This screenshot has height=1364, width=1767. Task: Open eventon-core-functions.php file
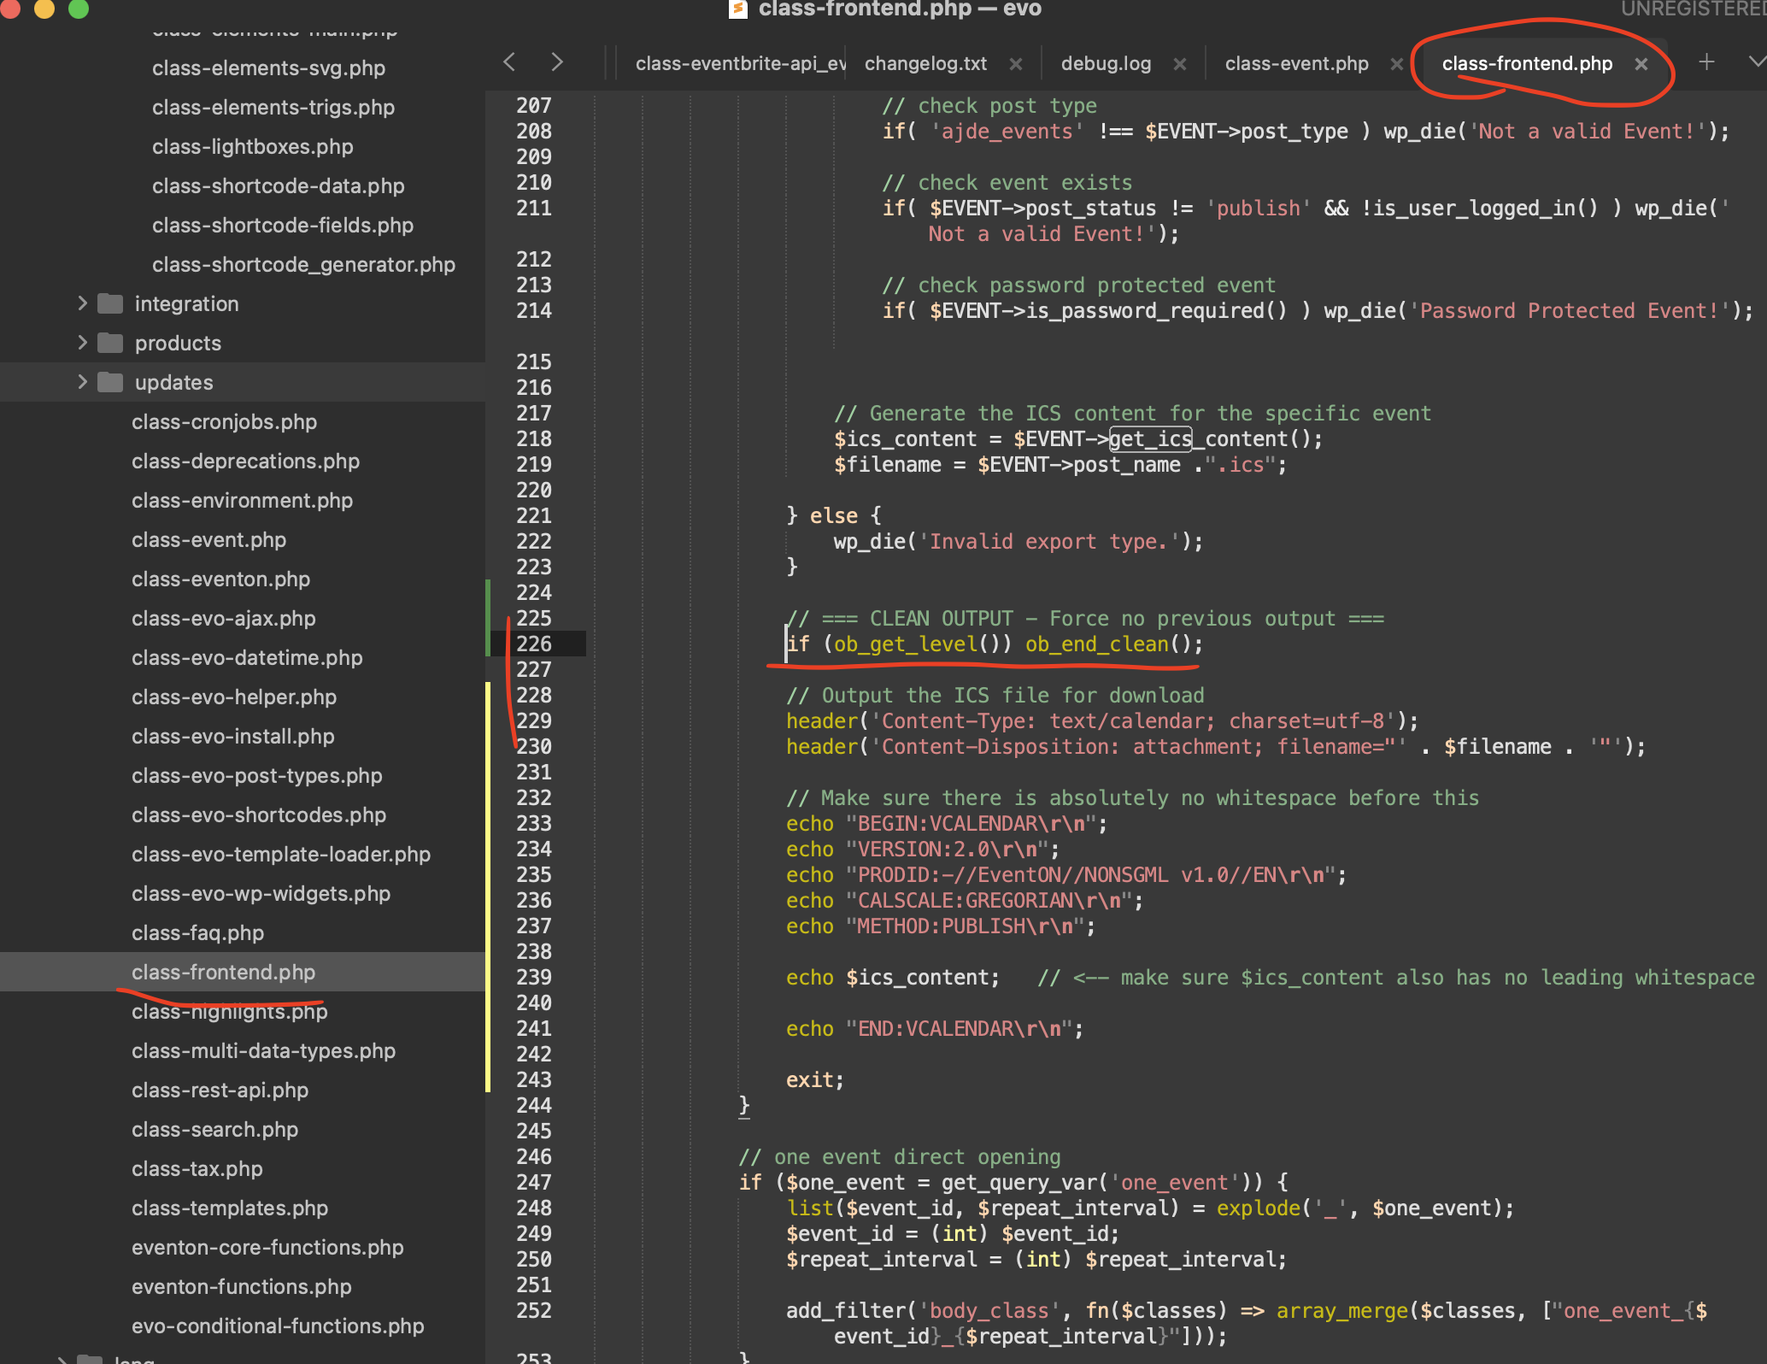point(267,1248)
